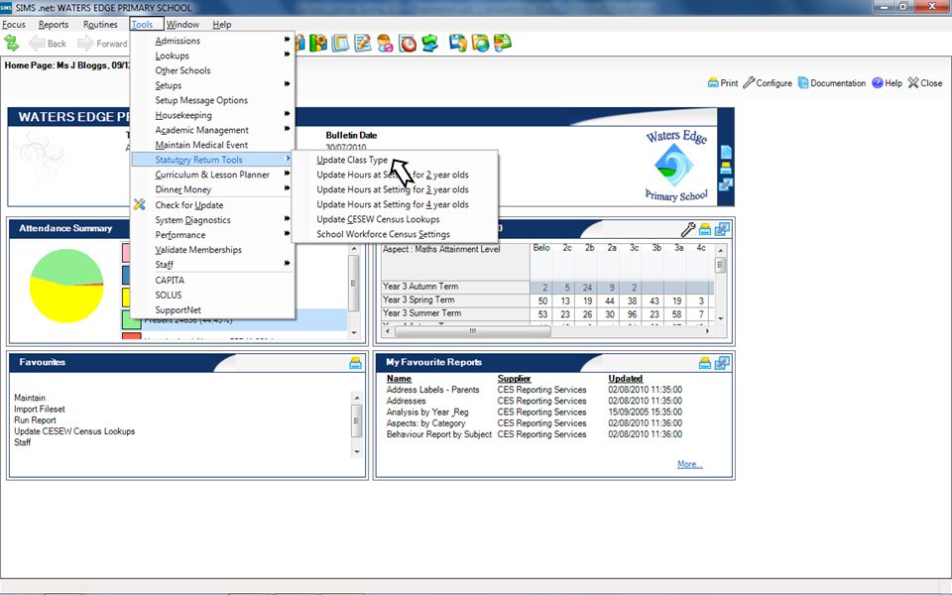Select Update CESEW Census Lookups in submenu

click(378, 219)
